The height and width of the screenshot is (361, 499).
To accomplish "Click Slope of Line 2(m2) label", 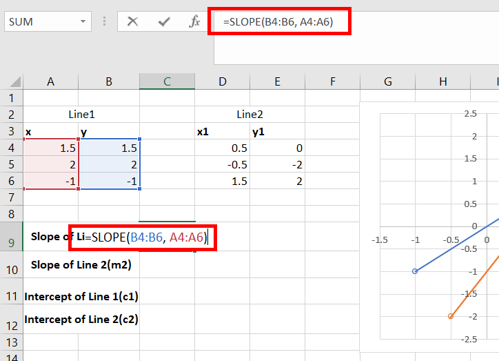I will [x=81, y=265].
